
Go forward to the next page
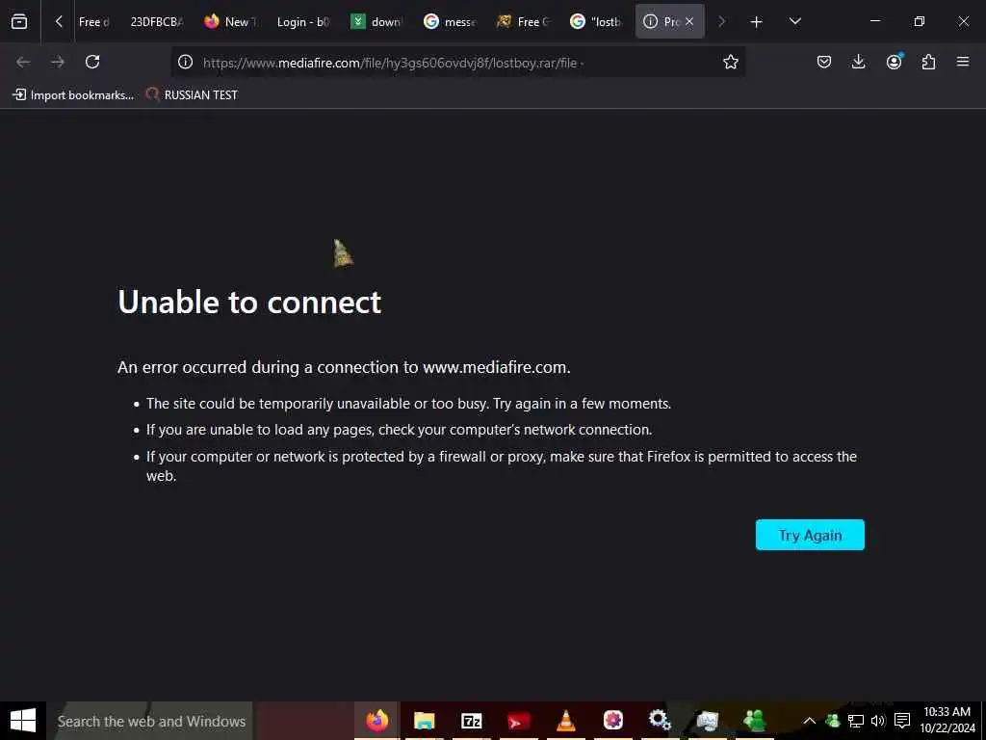58,62
